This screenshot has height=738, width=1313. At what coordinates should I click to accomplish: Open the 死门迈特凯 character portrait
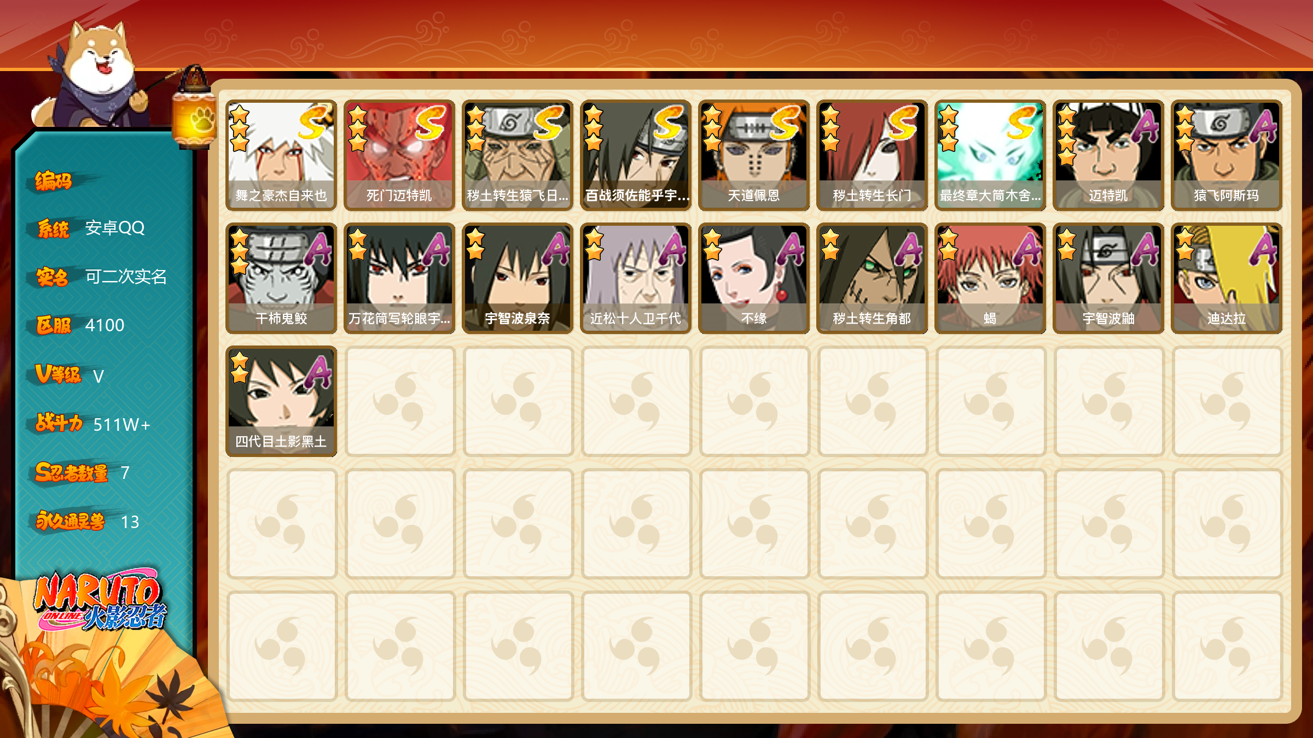click(x=399, y=155)
